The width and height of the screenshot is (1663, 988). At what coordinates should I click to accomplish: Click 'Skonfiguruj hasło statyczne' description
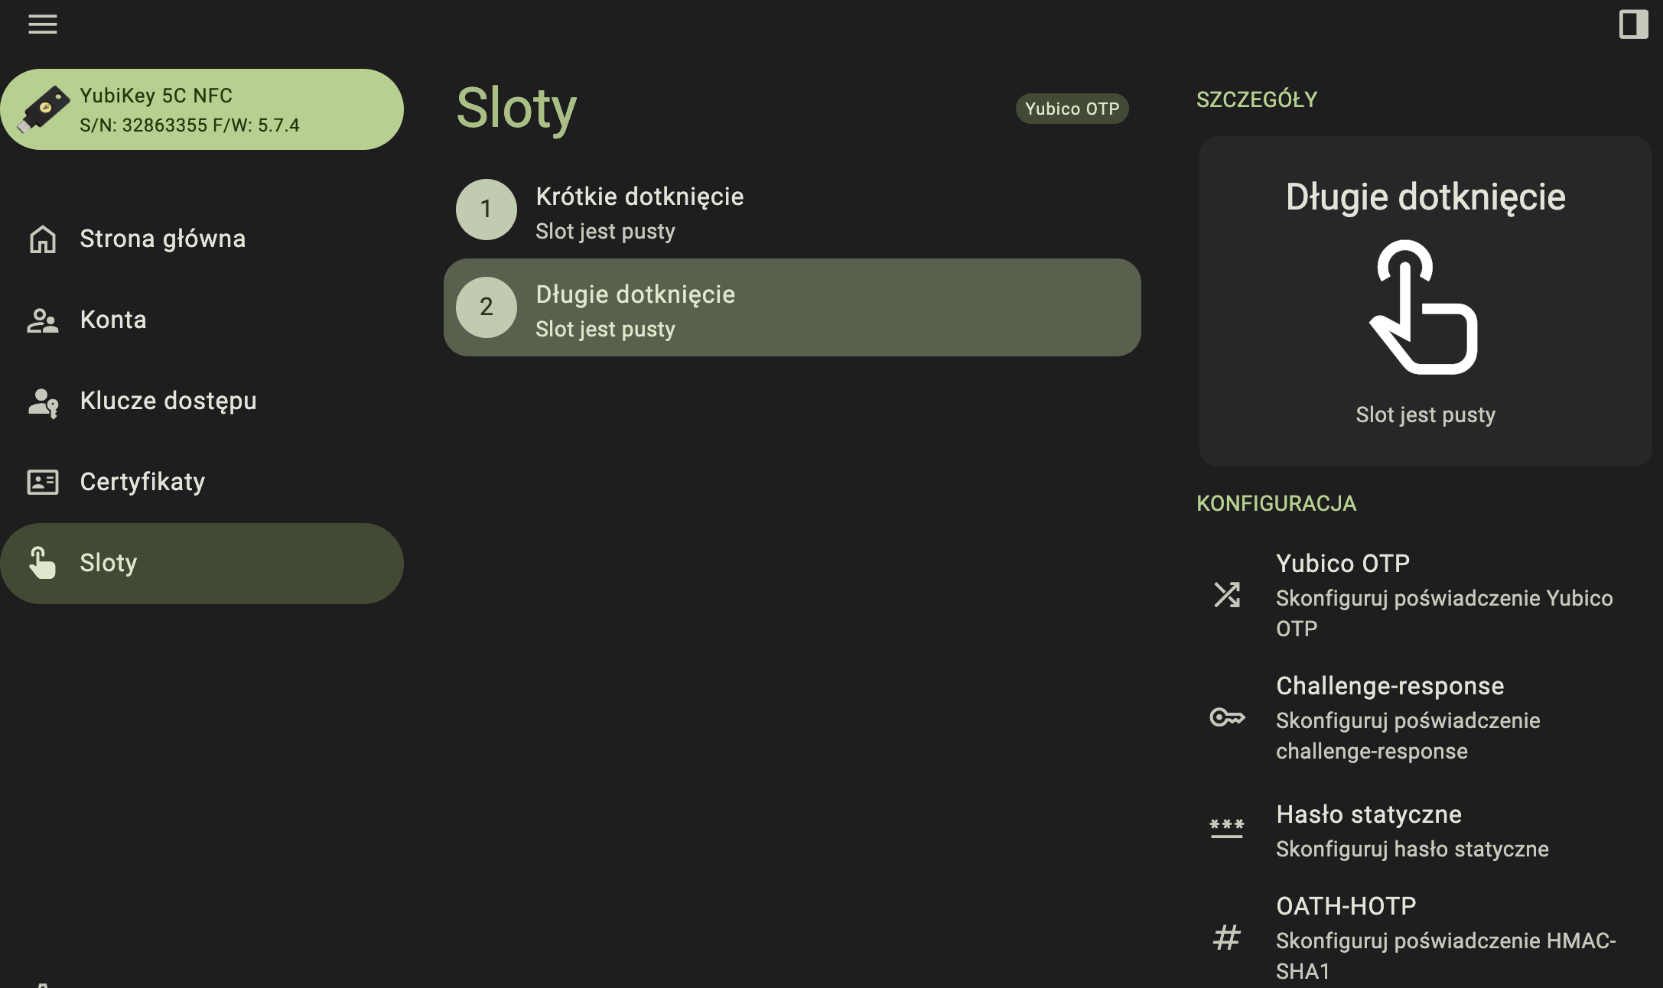tap(1412, 849)
